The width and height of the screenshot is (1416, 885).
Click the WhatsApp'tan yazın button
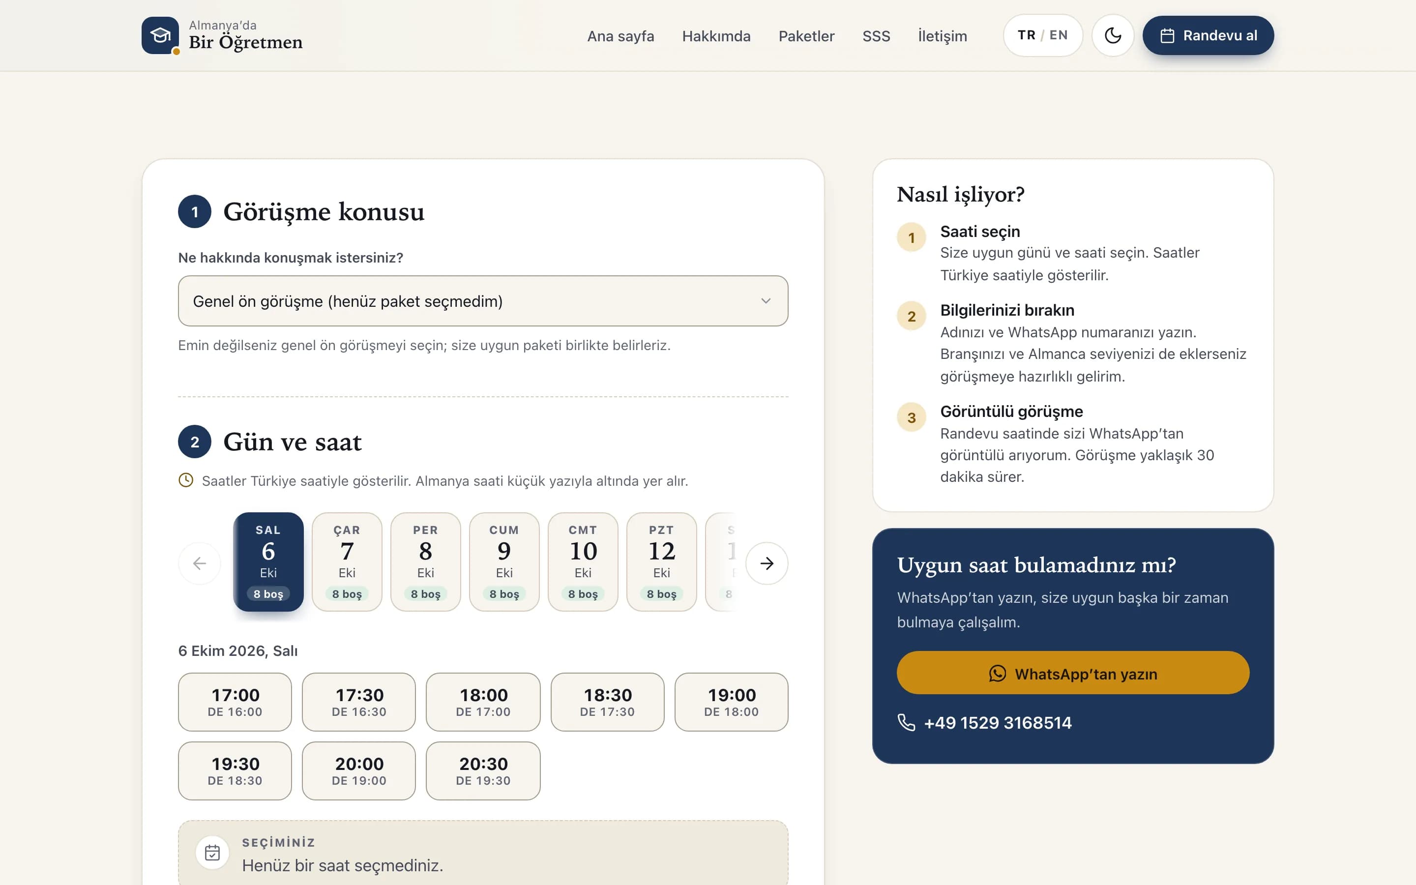1073,673
